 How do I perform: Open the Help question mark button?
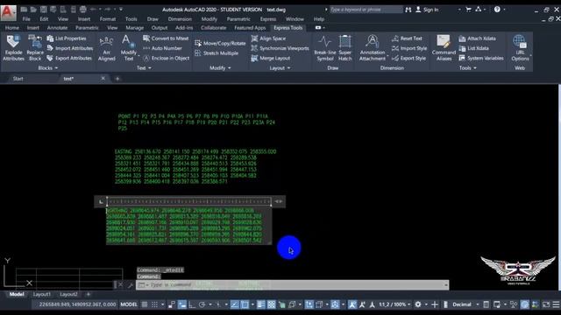pyautogui.click(x=497, y=10)
